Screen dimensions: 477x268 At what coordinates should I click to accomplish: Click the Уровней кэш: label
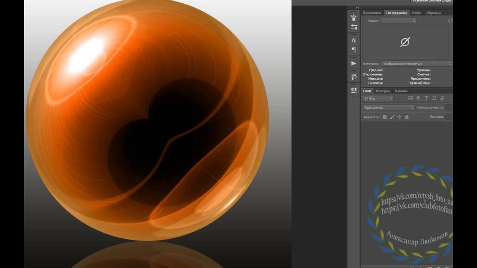(420, 83)
